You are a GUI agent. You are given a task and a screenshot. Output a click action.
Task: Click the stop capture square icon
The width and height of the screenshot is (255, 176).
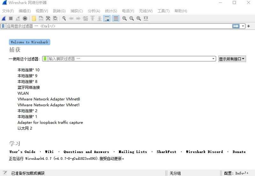pos(11,18)
